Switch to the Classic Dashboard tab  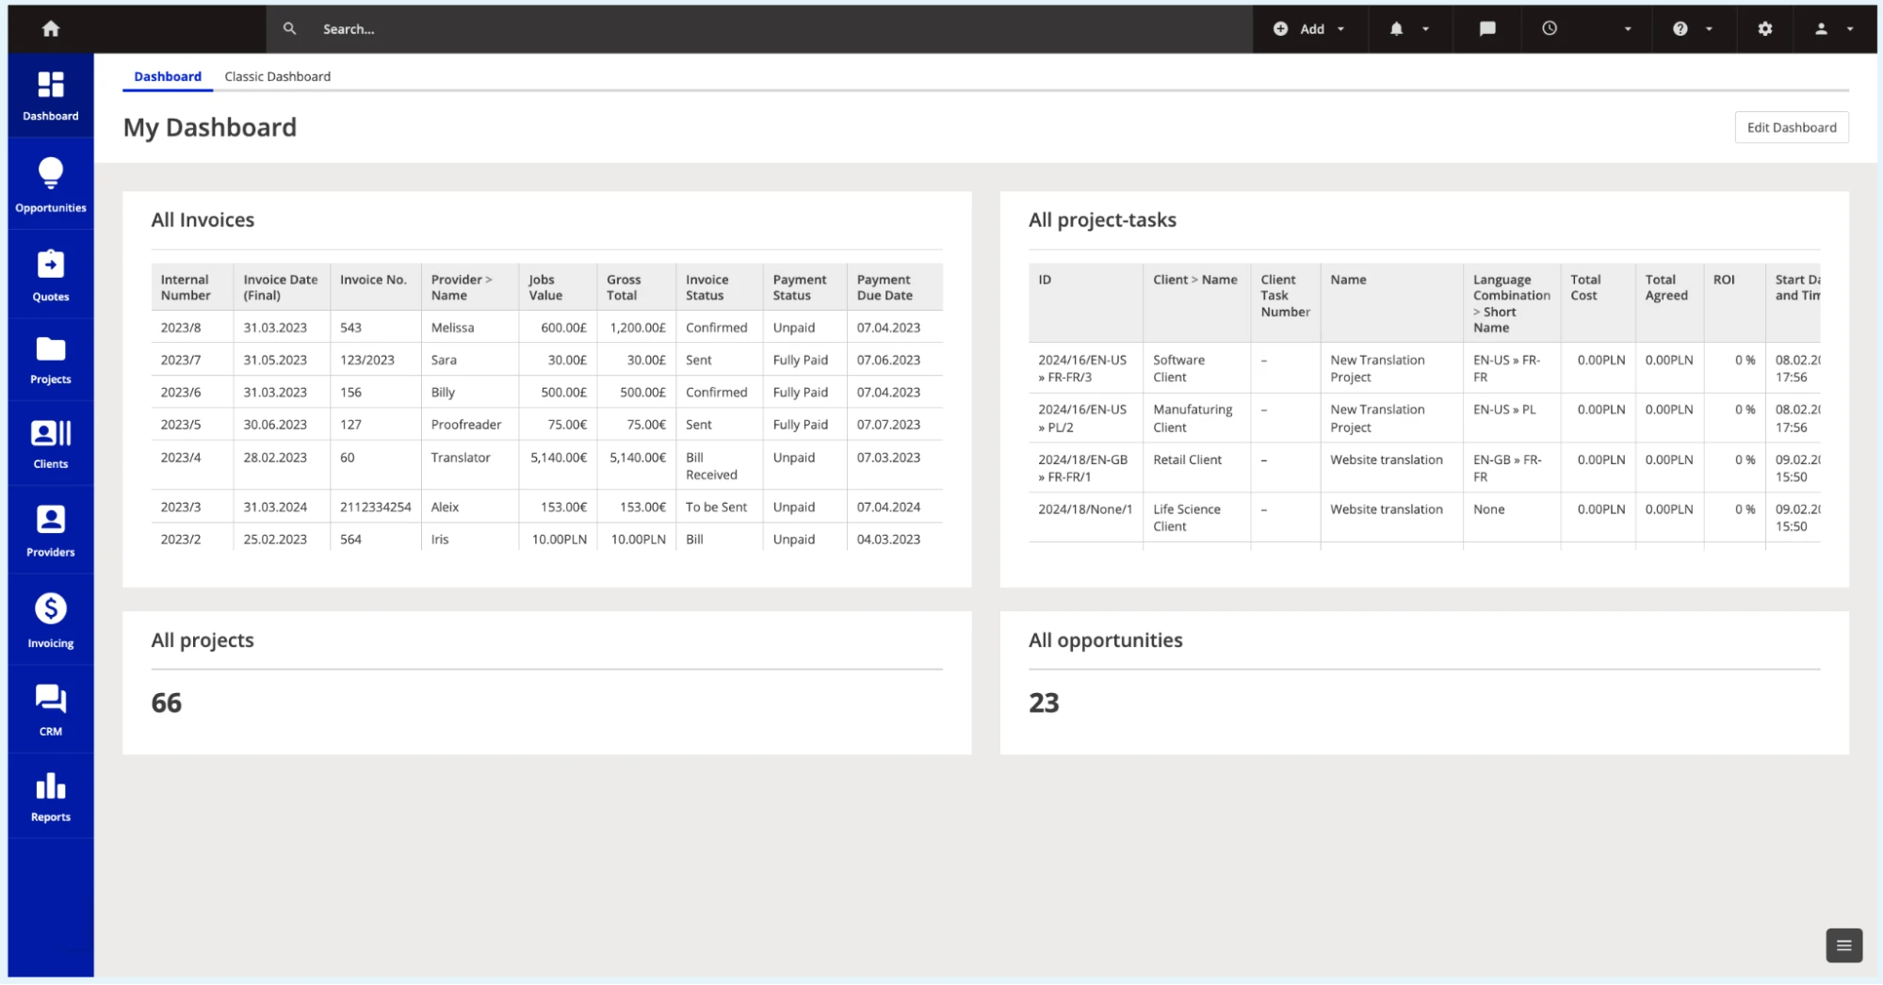[x=277, y=76]
